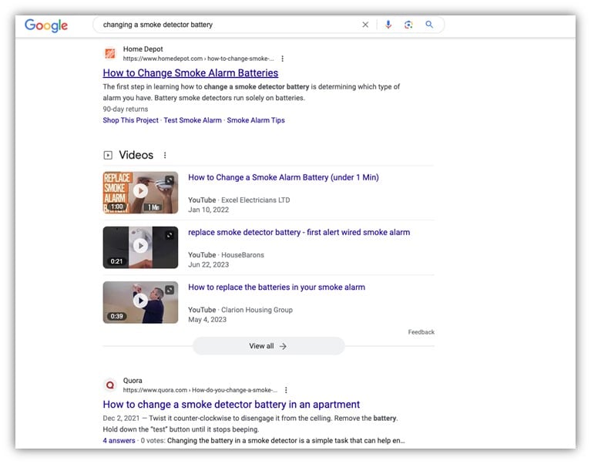Open the 'Smoke Alarm Tips' sitelink
This screenshot has width=591, height=464.
[256, 120]
